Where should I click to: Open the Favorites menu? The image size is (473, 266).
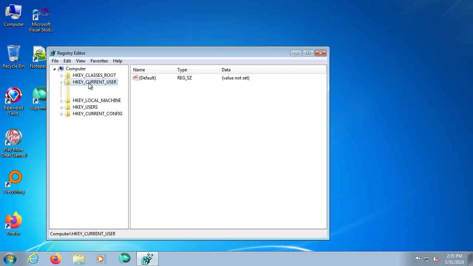tap(99, 61)
